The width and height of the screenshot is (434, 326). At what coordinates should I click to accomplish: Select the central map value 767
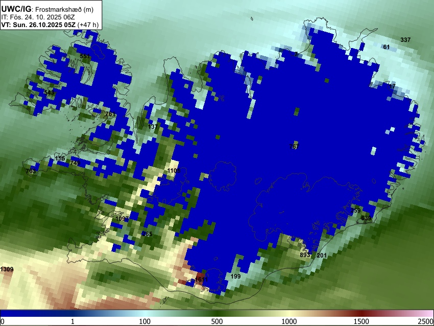pyautogui.click(x=294, y=146)
